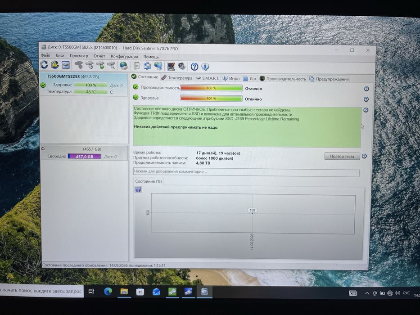This screenshot has height=315, width=420.
Task: Click the monitor configuration toolbar icon
Action: [171, 66]
